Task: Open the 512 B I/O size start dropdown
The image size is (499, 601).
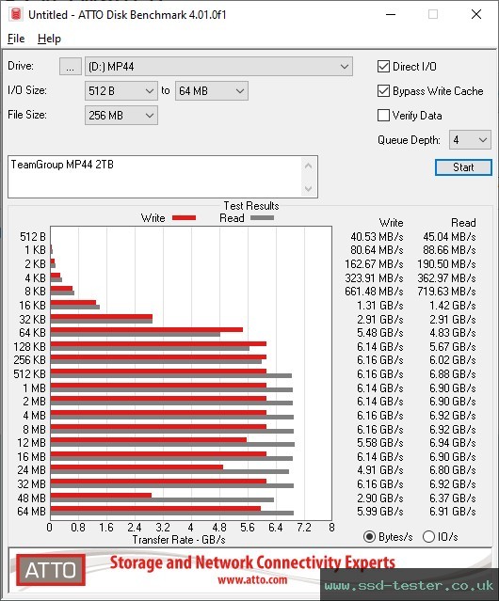Action: [x=121, y=91]
